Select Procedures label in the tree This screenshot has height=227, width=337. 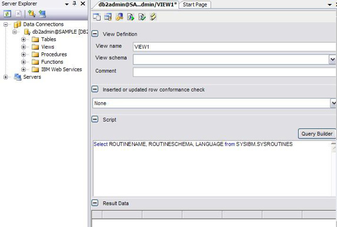[x=54, y=54]
